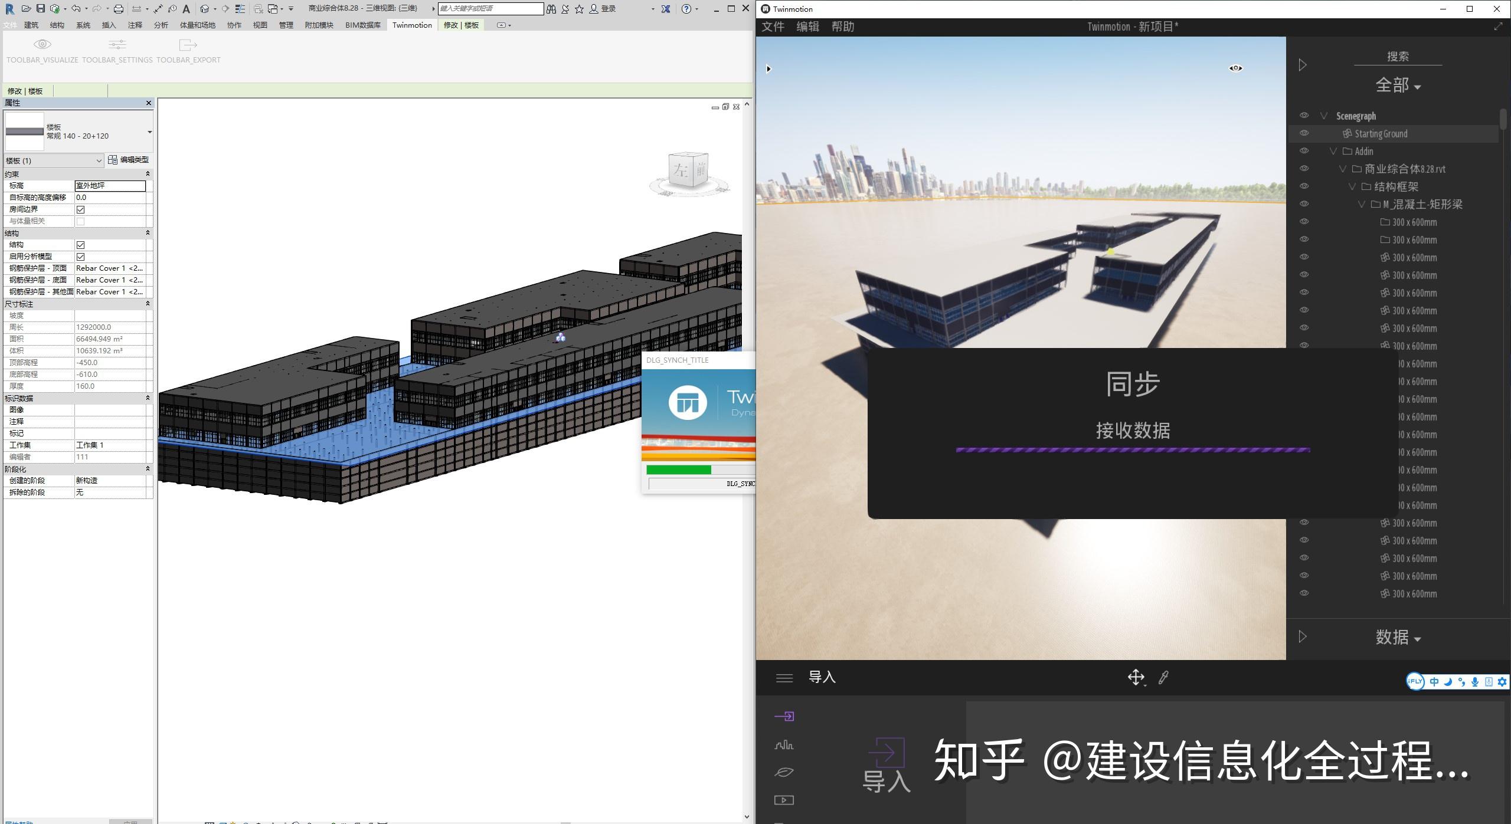Screen dimensions: 1511x824
Task: Toggle visibility of M_混凝土-矩形梁
Action: pos(1304,204)
